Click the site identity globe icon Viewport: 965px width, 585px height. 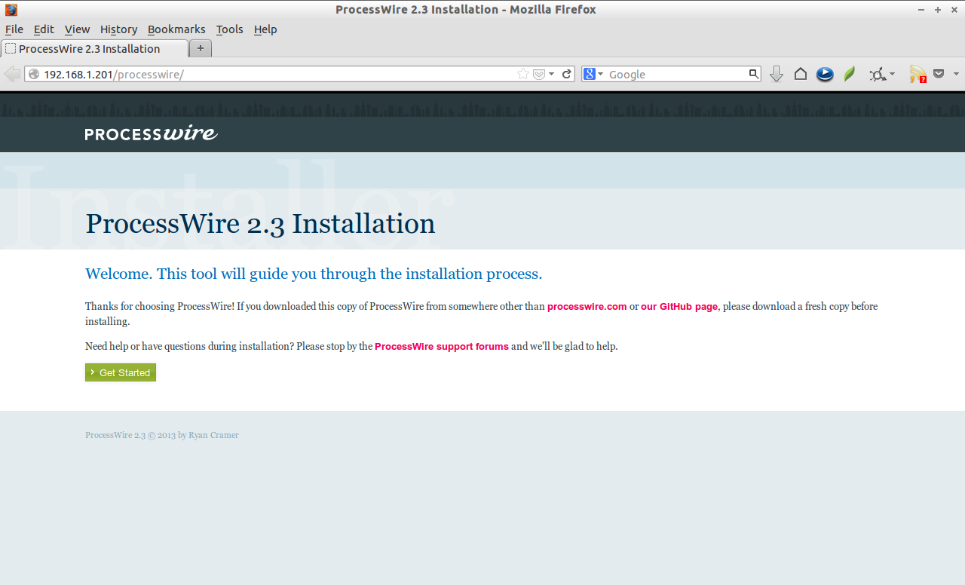point(33,74)
